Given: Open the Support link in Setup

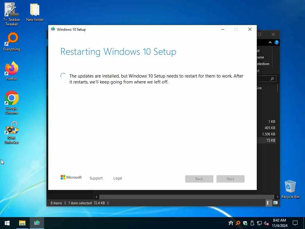Looking at the screenshot, I should [96, 178].
